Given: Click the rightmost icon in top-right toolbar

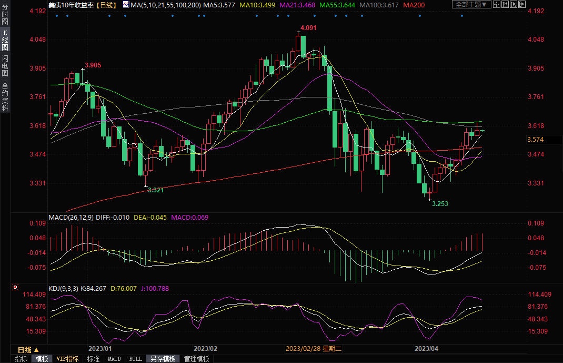Looking at the screenshot, I should point(522,4).
